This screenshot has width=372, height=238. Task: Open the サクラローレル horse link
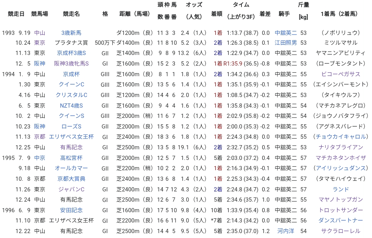(x=341, y=231)
